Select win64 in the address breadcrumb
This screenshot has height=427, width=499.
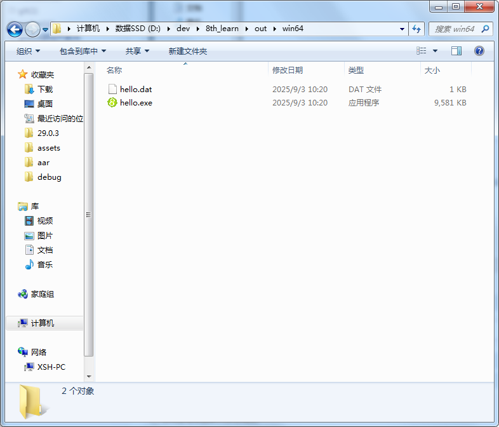(293, 29)
